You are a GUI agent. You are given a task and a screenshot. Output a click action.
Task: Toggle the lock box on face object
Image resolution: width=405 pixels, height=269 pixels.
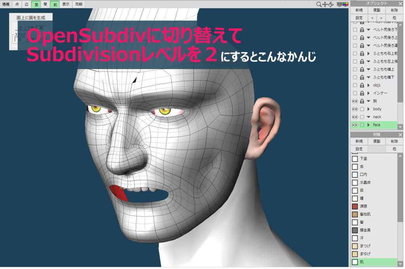(x=362, y=125)
